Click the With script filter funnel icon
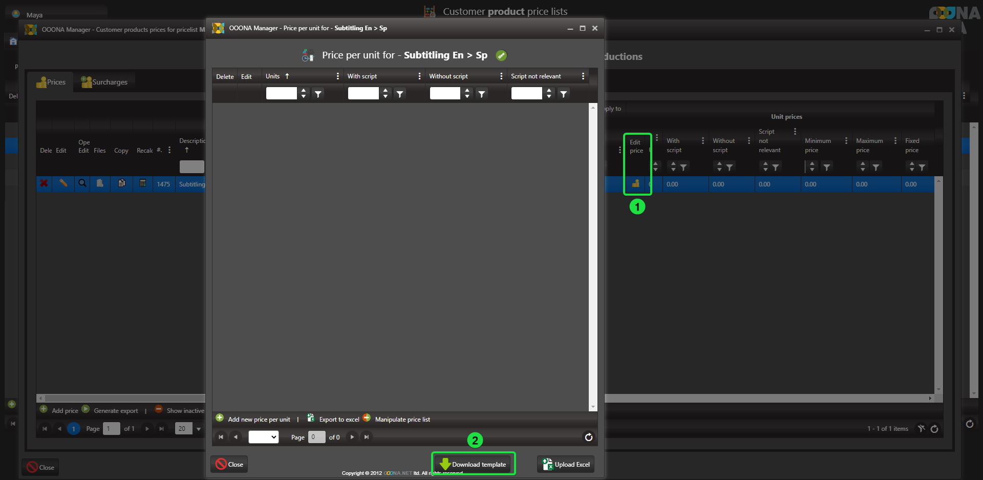The width and height of the screenshot is (983, 480). tap(400, 94)
